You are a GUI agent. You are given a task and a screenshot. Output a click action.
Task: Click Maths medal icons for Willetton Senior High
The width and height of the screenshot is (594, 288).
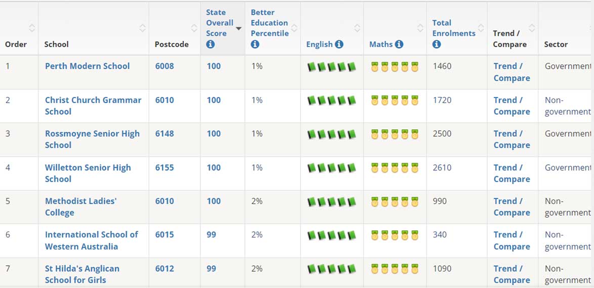(x=395, y=168)
